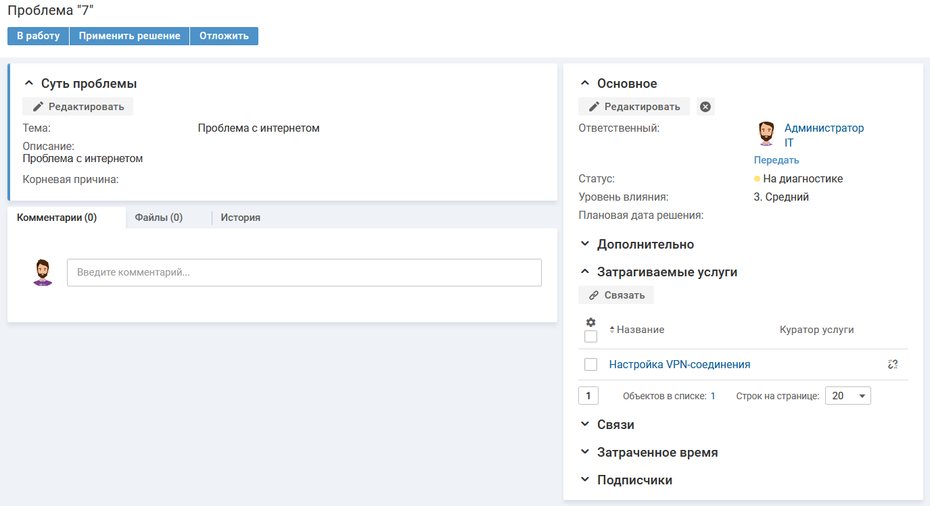Open table settings gear icon

click(590, 322)
